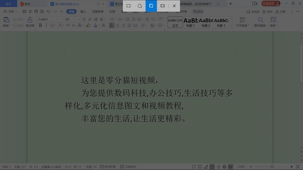Screen dimensions: 303x170
Task: Click the 访客登录 login button
Action: 271,4
